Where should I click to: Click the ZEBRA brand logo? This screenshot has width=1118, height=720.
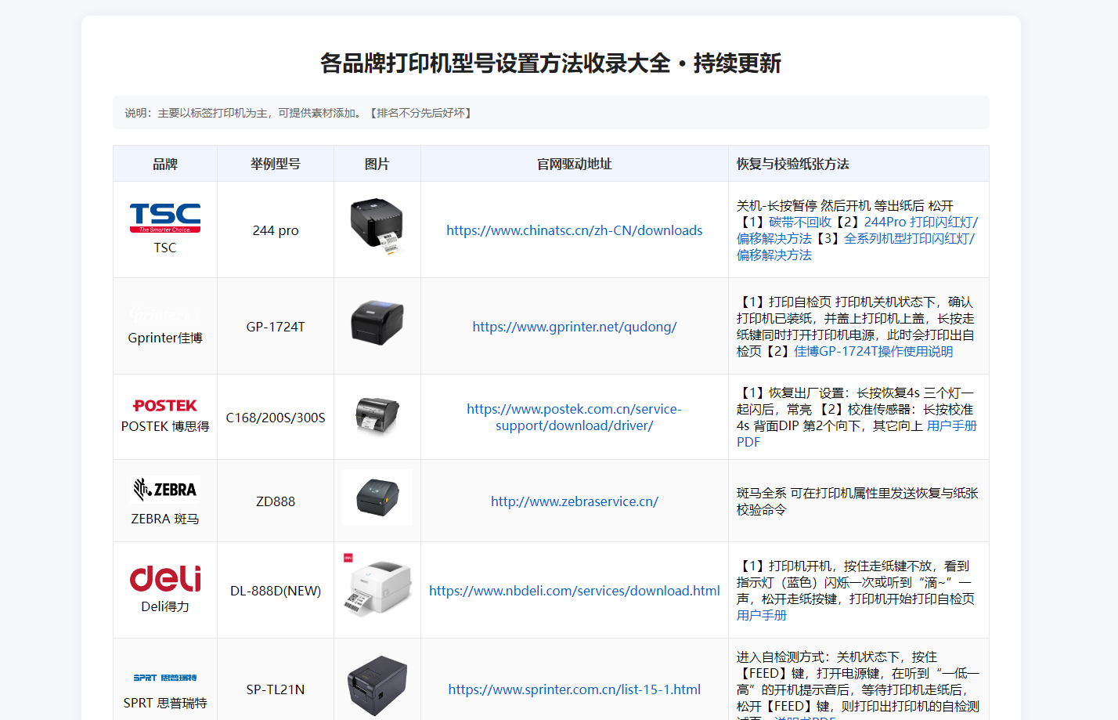(x=165, y=490)
